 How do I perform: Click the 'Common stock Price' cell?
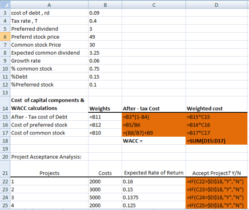pyautogui.click(x=49, y=45)
